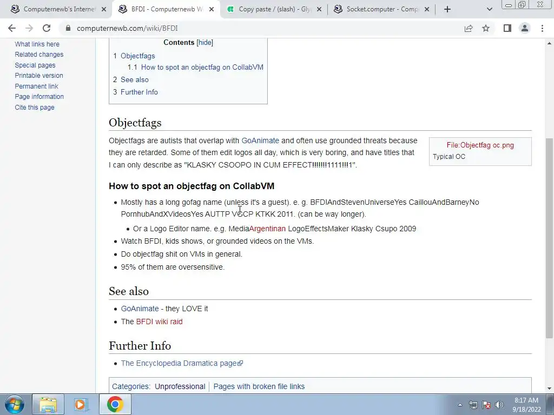Screen dimensions: 554x415
Task: Open Special pages in the sidebar
Action: tap(35, 65)
